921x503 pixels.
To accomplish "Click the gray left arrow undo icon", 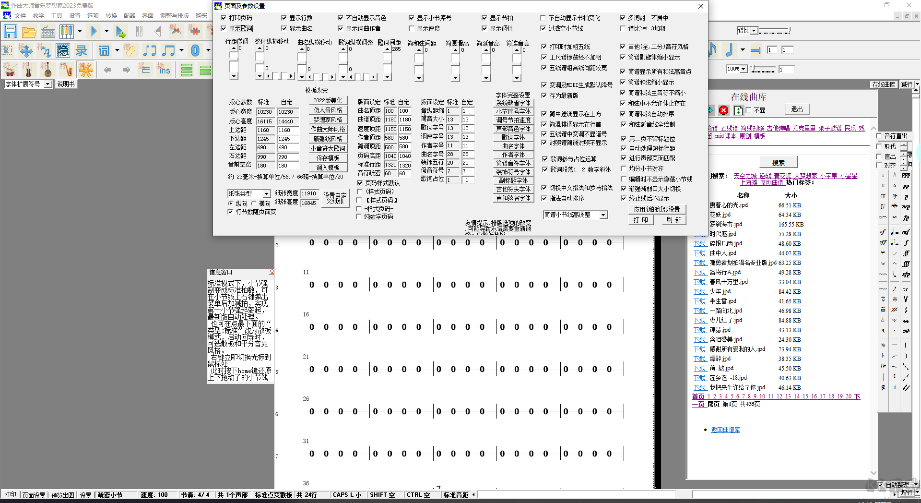I will 107,70.
